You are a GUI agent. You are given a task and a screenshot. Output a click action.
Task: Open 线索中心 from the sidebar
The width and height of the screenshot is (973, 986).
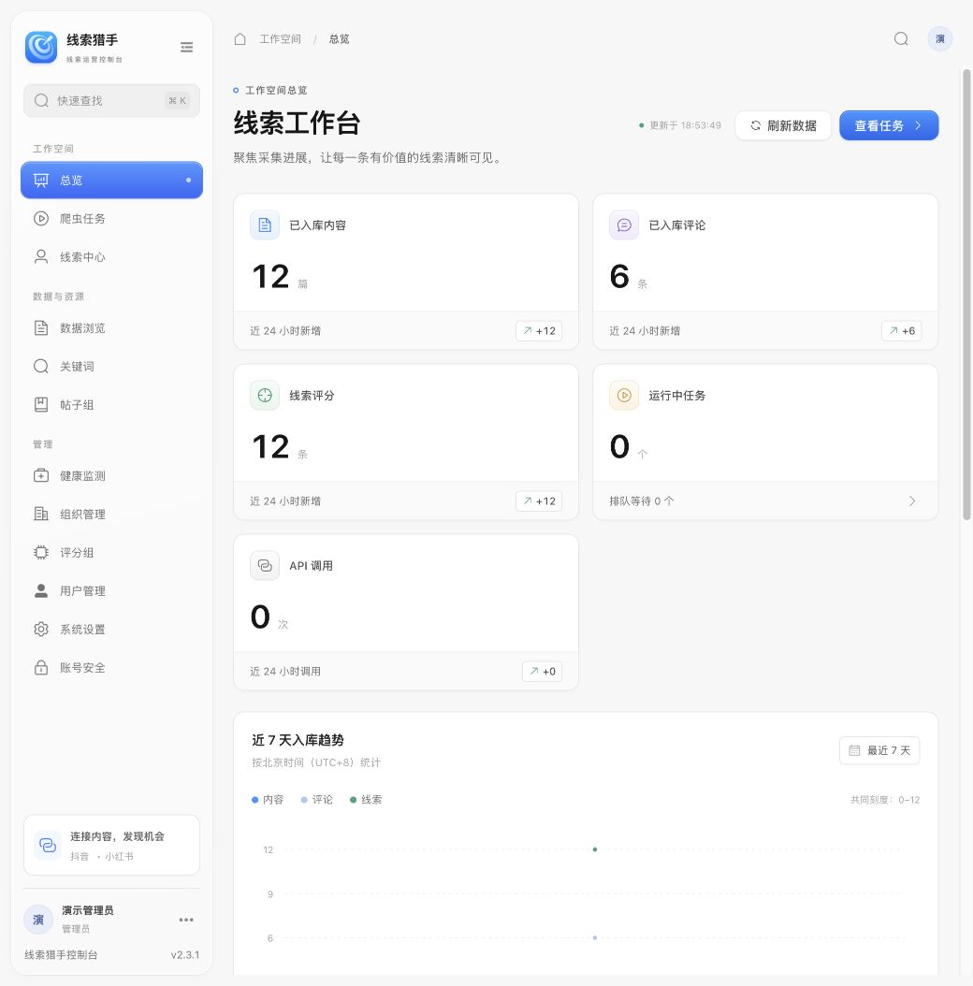pyautogui.click(x=111, y=256)
